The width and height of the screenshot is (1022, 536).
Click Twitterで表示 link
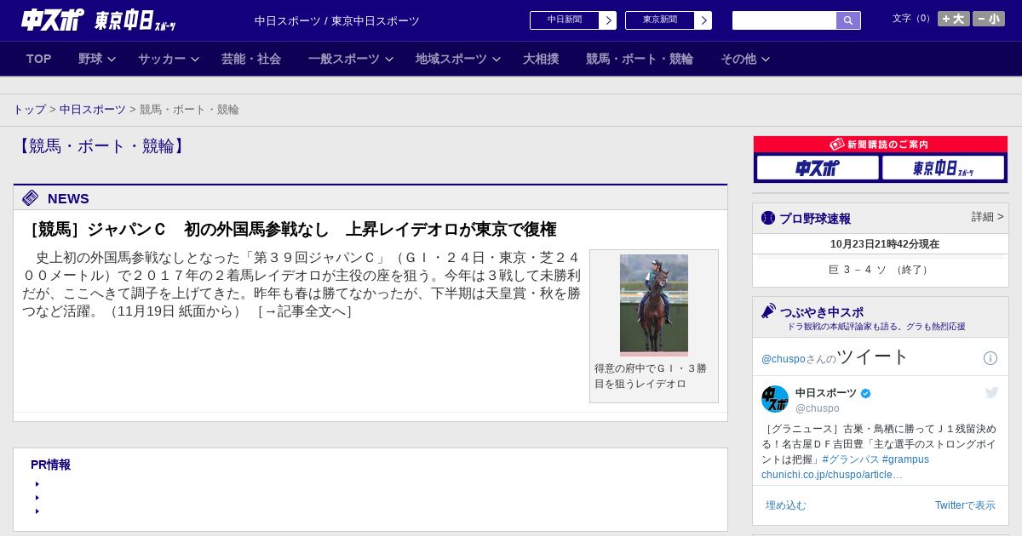[965, 505]
